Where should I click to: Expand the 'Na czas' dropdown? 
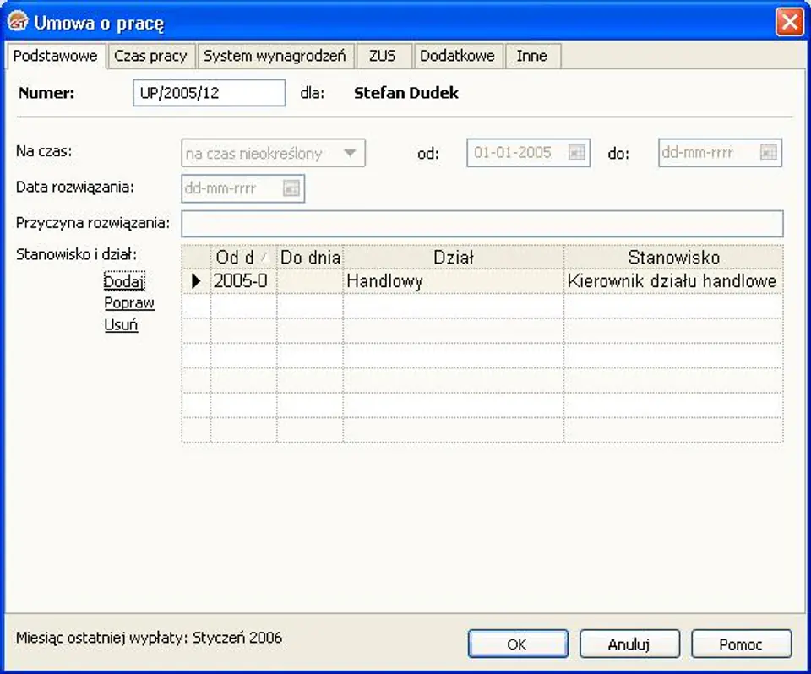(x=350, y=153)
